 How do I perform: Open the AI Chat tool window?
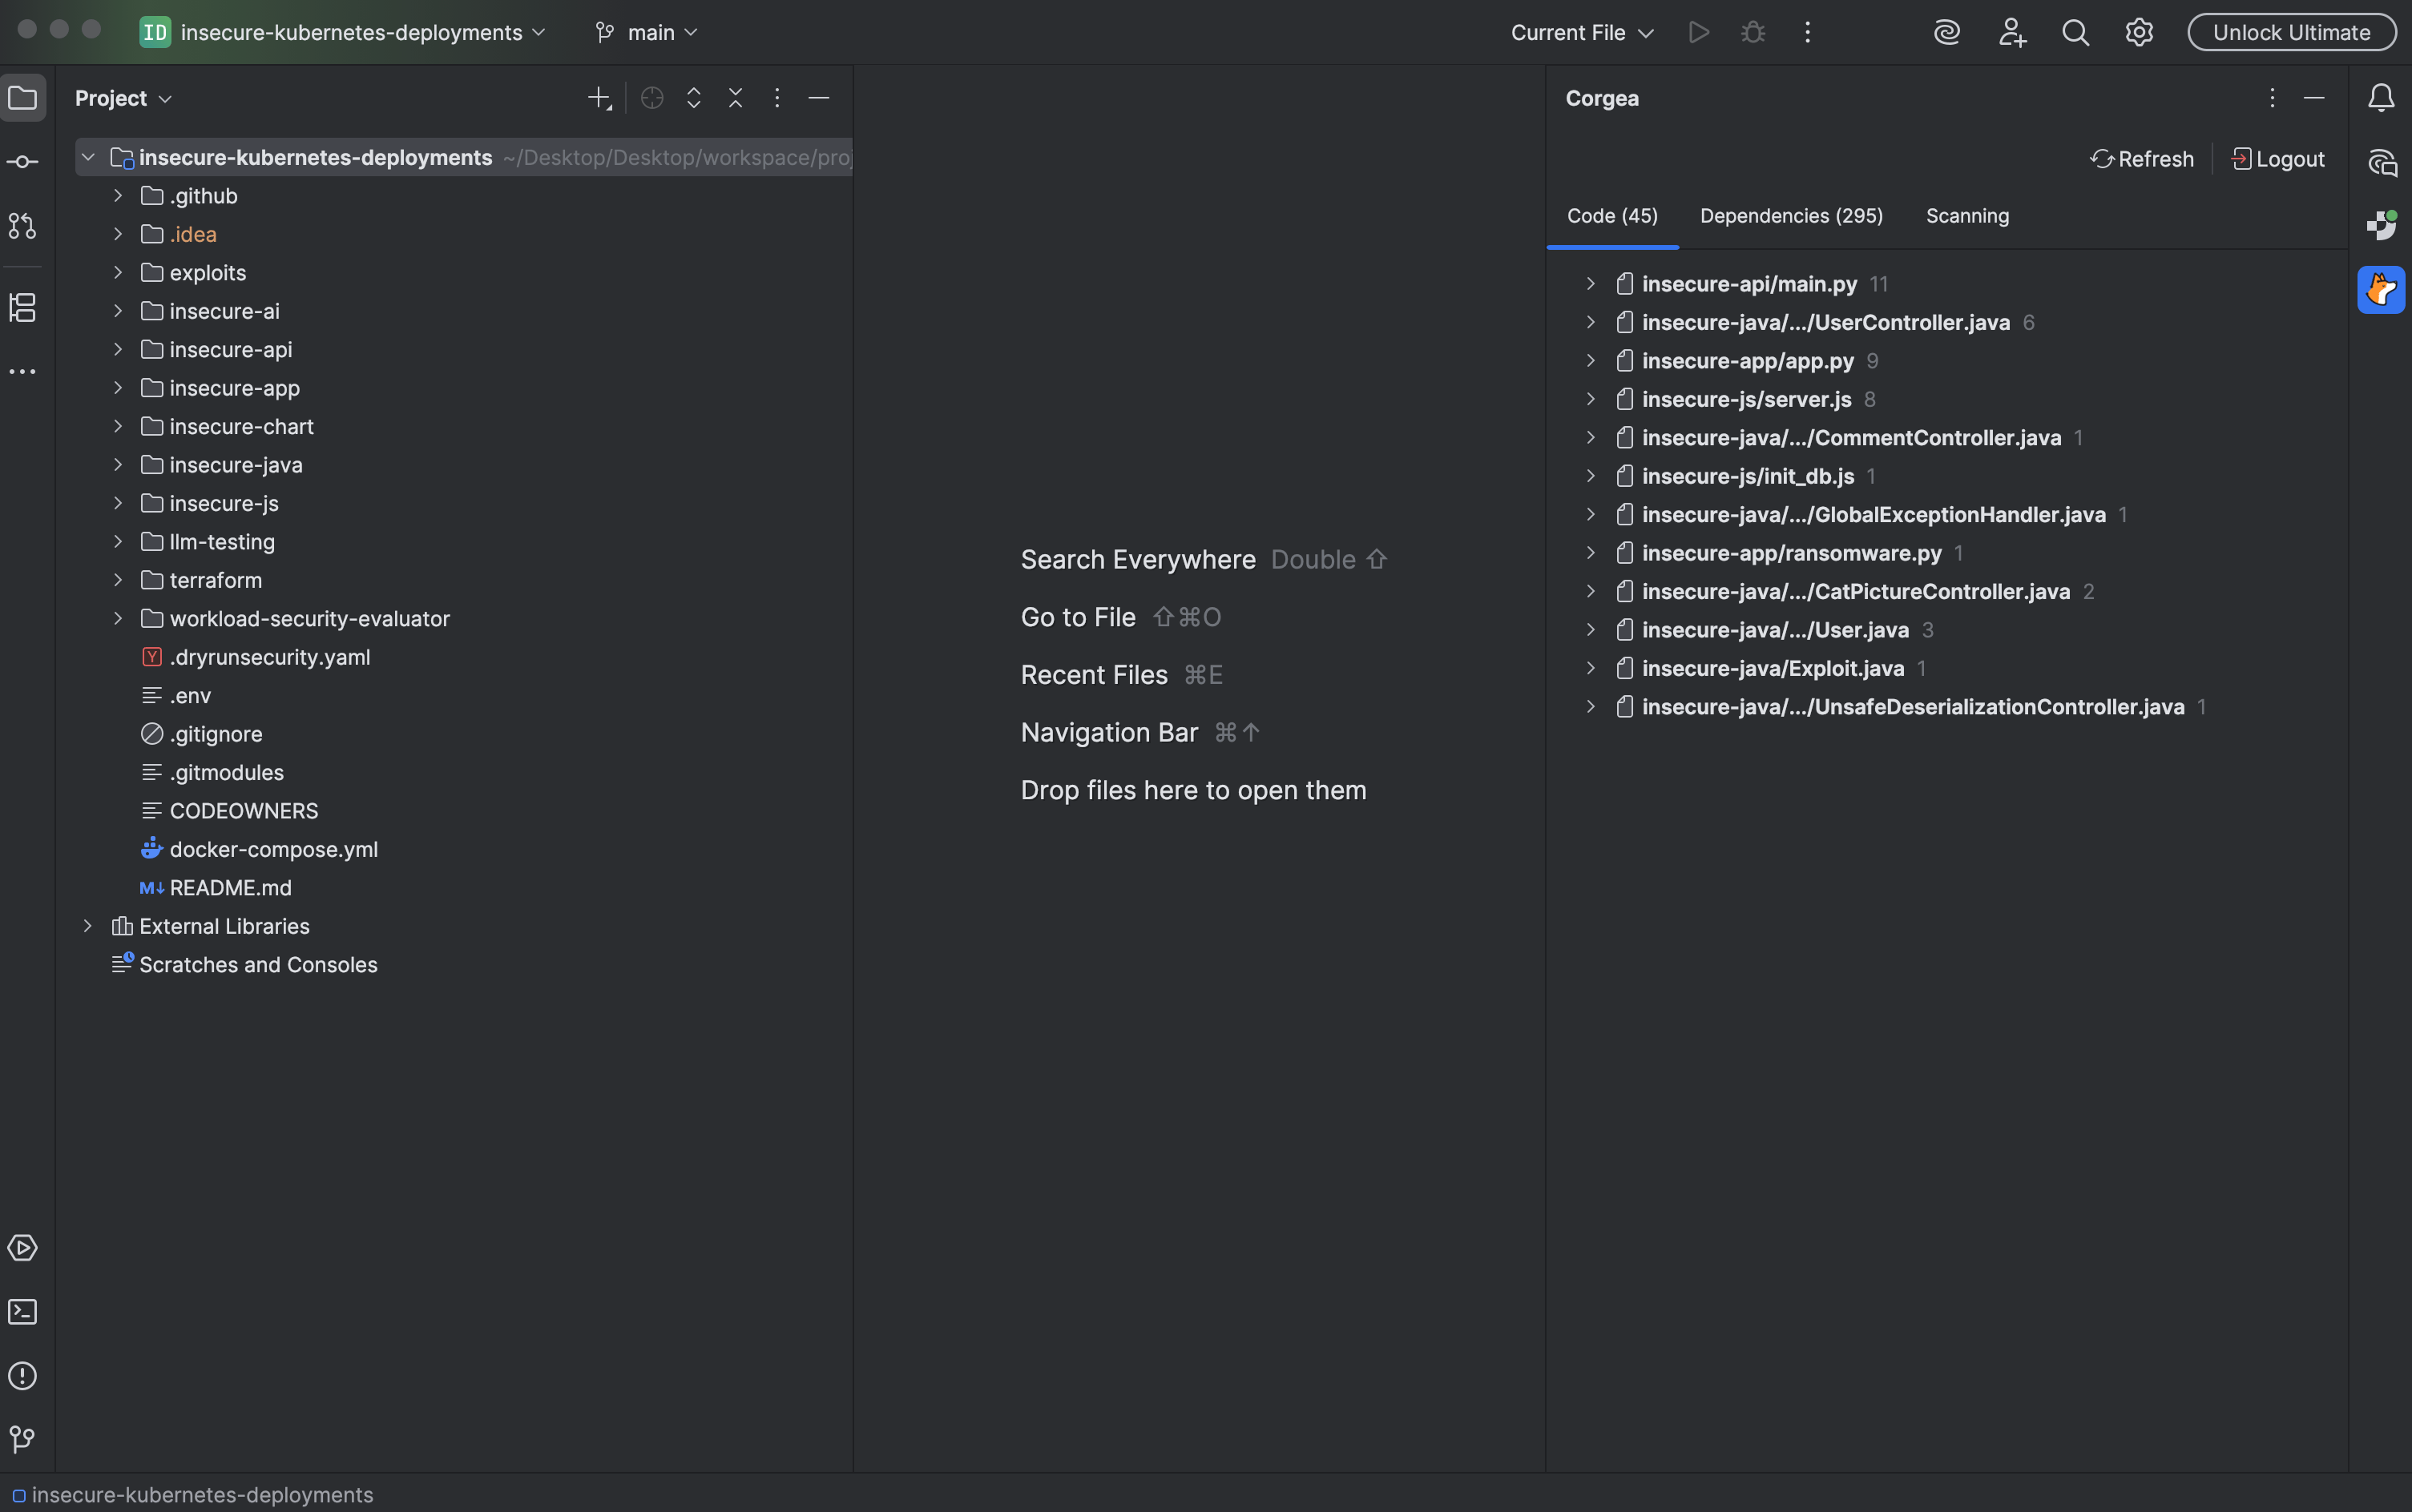point(2381,162)
